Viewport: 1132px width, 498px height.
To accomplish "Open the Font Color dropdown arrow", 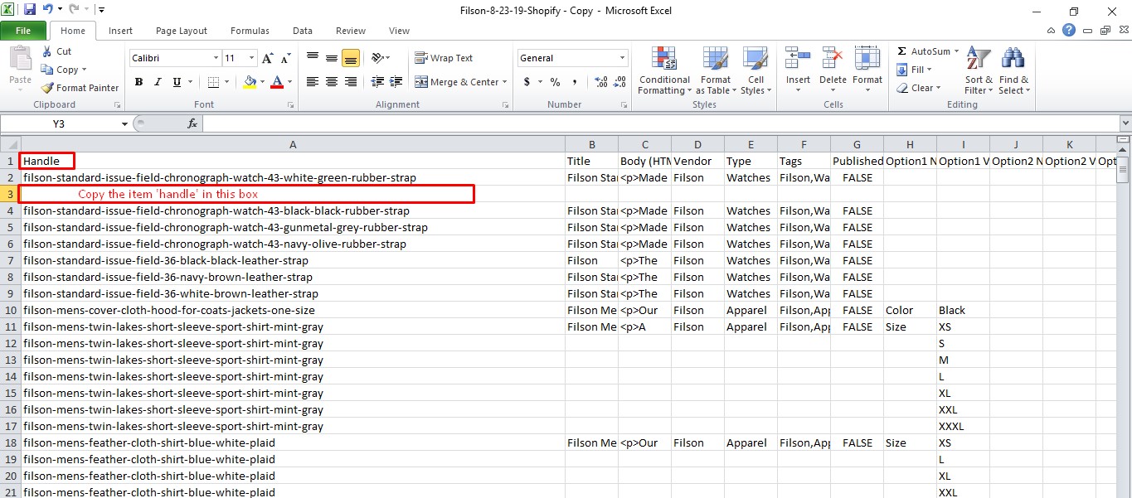I will (289, 82).
